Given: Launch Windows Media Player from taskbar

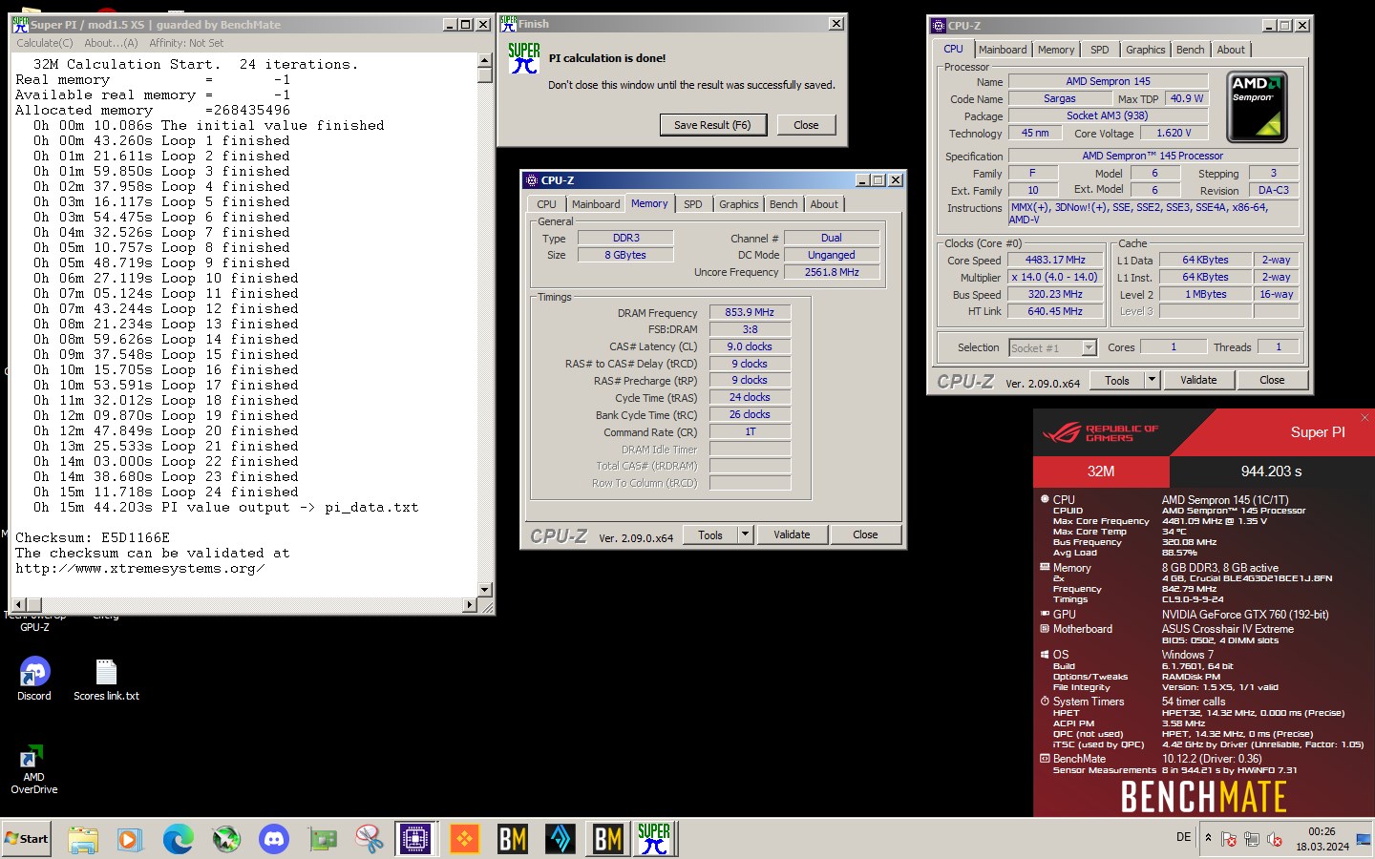Looking at the screenshot, I should tap(129, 839).
